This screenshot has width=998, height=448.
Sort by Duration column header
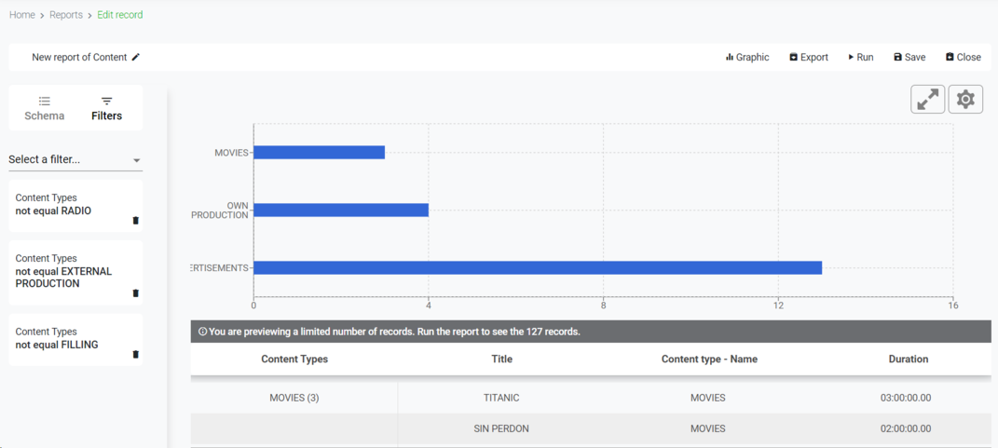pyautogui.click(x=908, y=359)
